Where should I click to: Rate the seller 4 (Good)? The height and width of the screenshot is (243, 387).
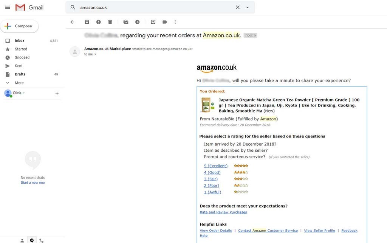212,172
